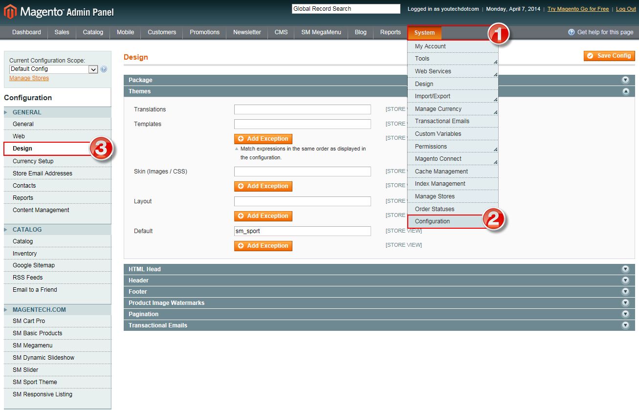Click the Magento logo icon
The height and width of the screenshot is (410, 639).
pyautogui.click(x=10, y=11)
